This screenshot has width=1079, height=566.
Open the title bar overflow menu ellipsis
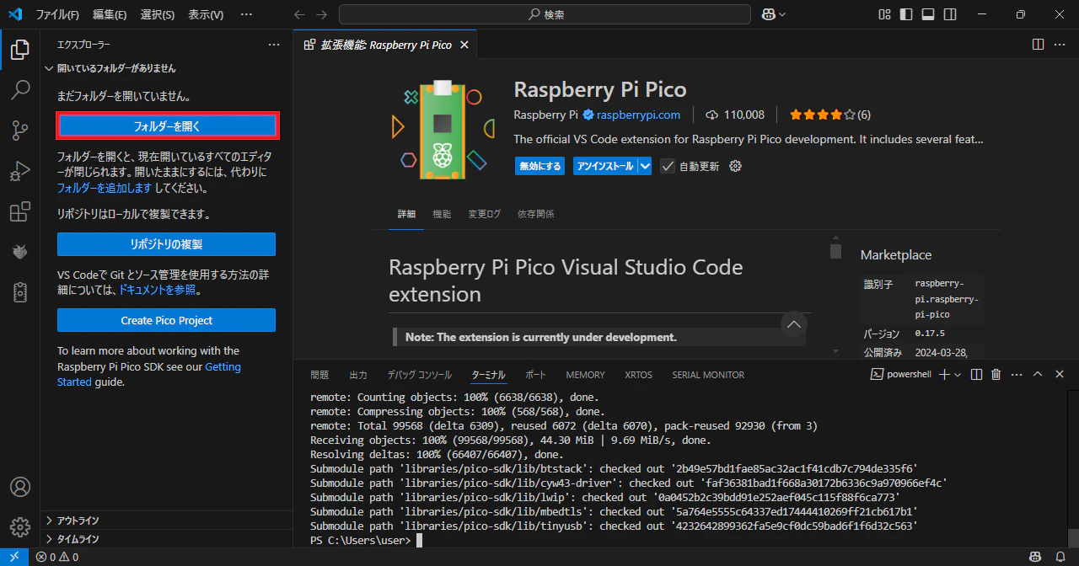(246, 14)
